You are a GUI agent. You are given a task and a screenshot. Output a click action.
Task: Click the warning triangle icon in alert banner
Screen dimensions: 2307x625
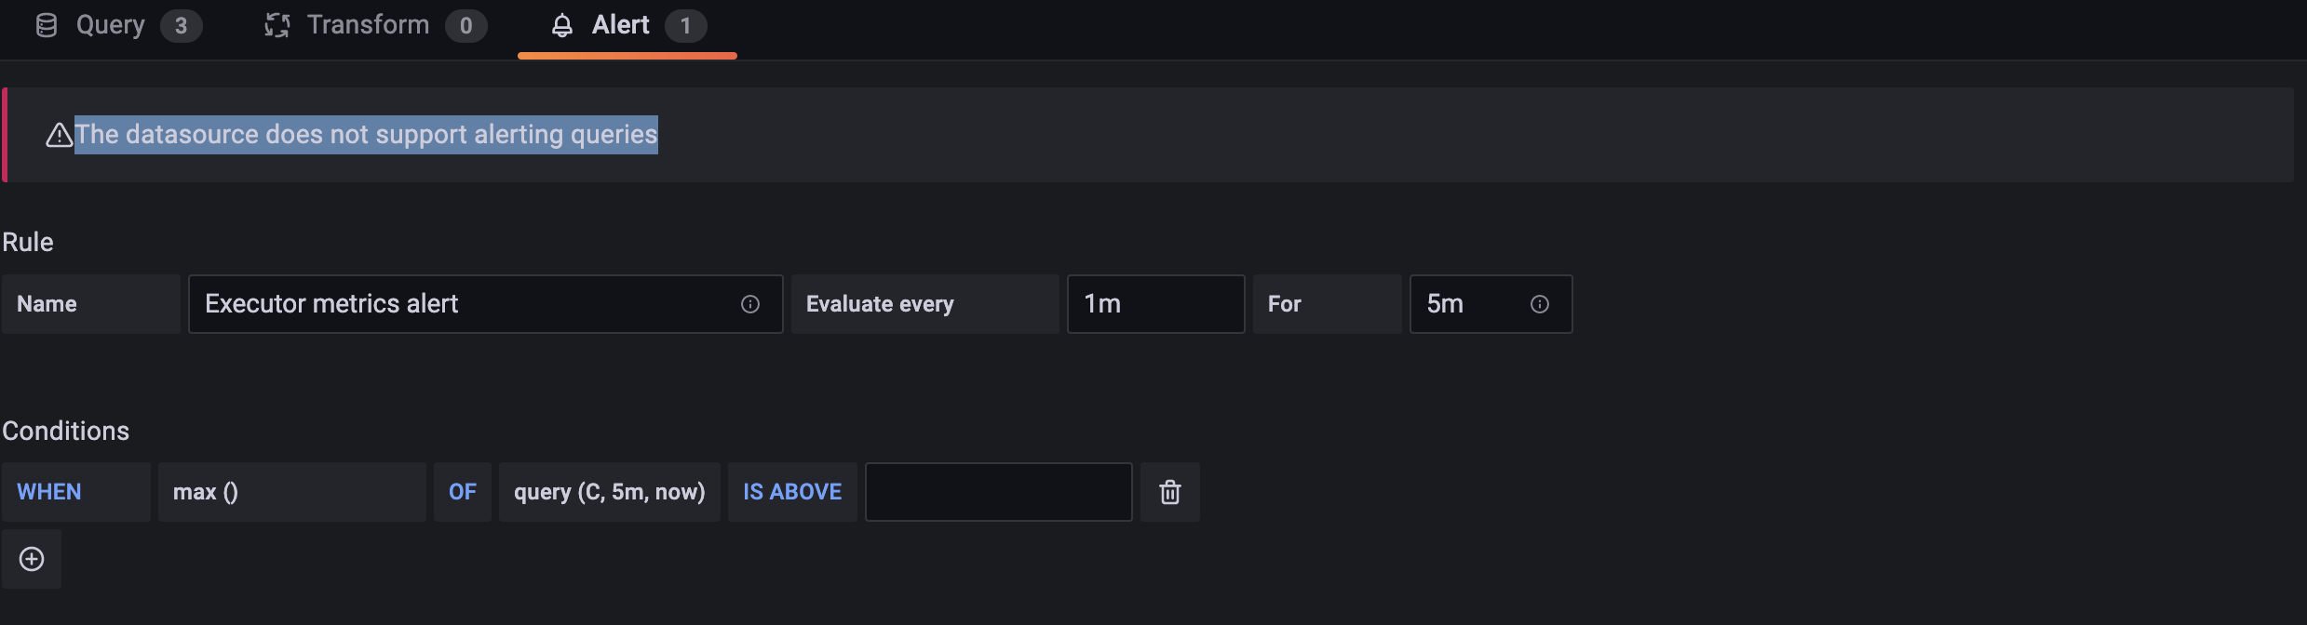(60, 135)
